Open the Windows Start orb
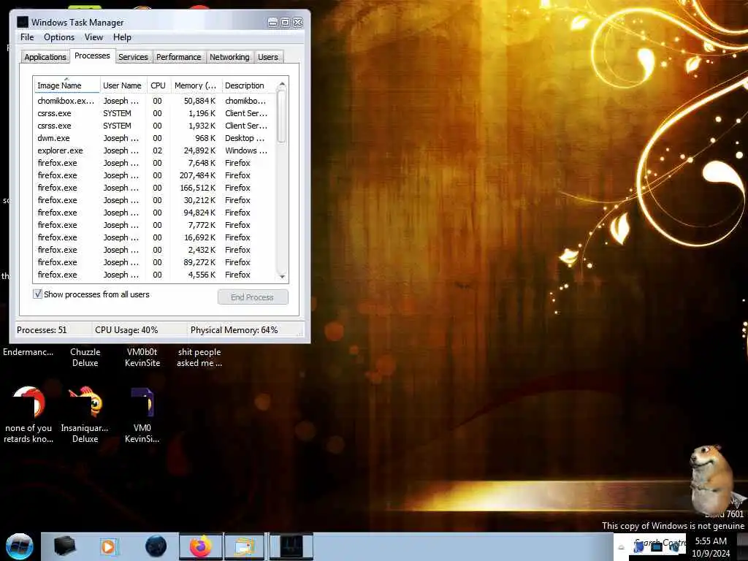748x561 pixels. (20, 546)
